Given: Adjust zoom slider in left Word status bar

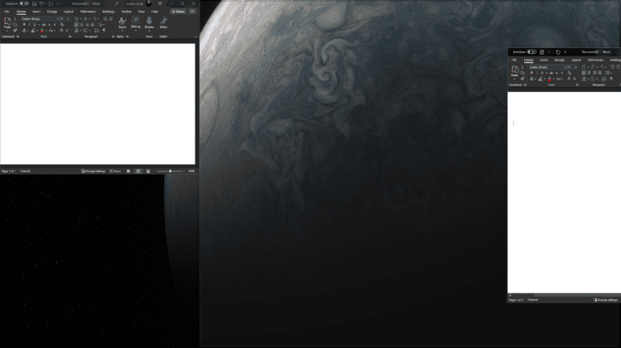Looking at the screenshot, I should click(x=170, y=172).
